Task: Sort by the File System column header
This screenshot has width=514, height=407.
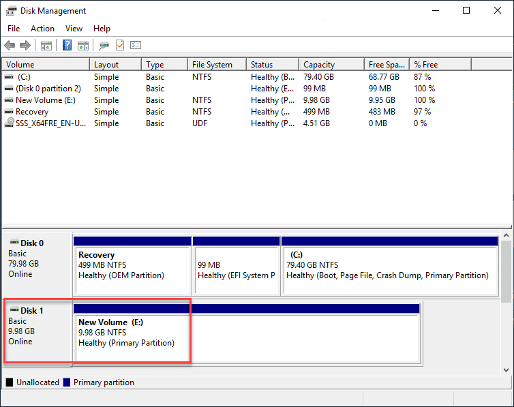Action: point(217,65)
